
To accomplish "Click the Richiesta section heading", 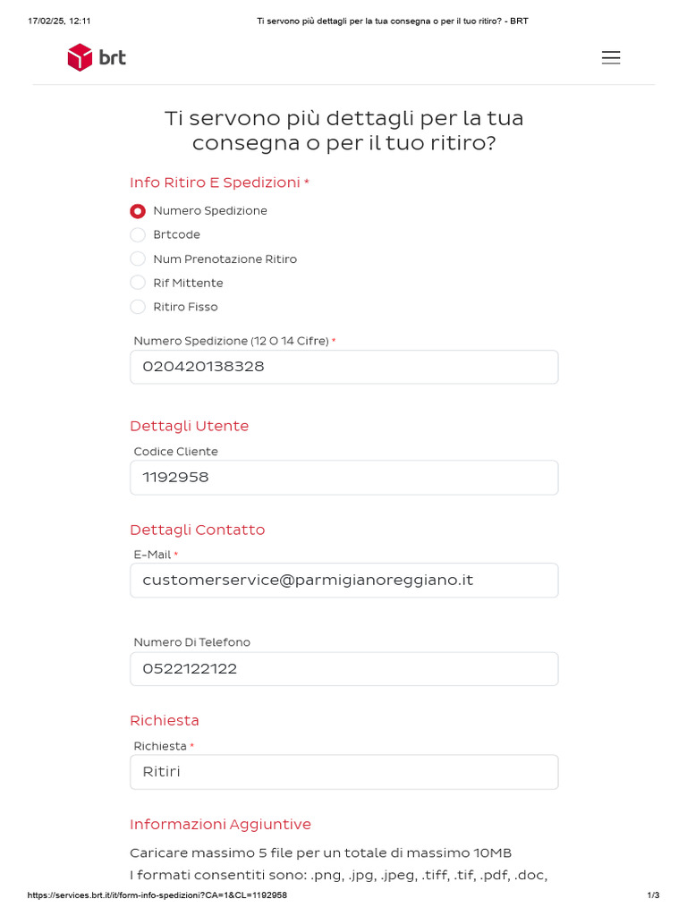I will click(164, 720).
